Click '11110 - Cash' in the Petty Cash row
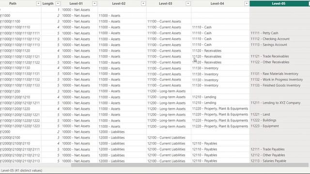Viewport: 310px width, 174px height. point(201,33)
